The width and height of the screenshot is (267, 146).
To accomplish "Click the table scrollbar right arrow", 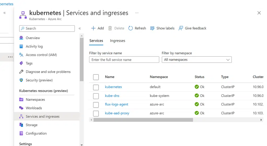I will pyautogui.click(x=261, y=120).
